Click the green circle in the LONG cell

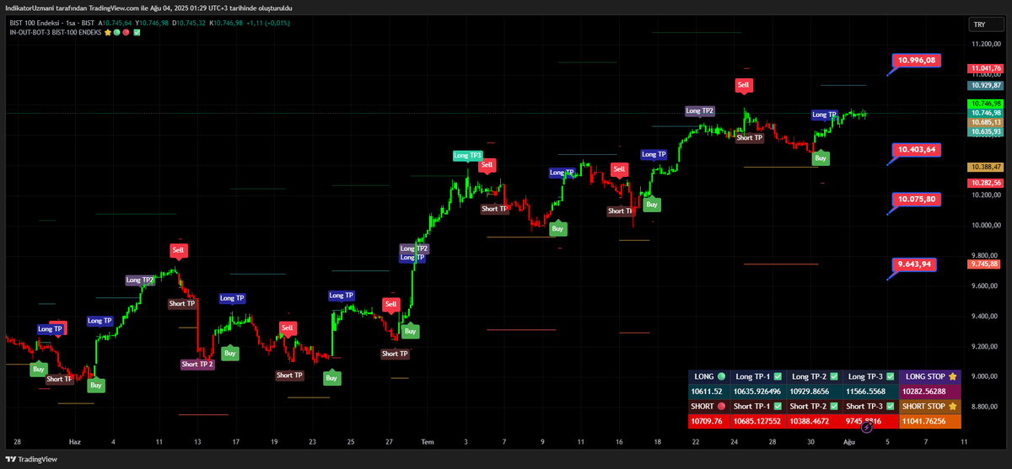point(720,376)
